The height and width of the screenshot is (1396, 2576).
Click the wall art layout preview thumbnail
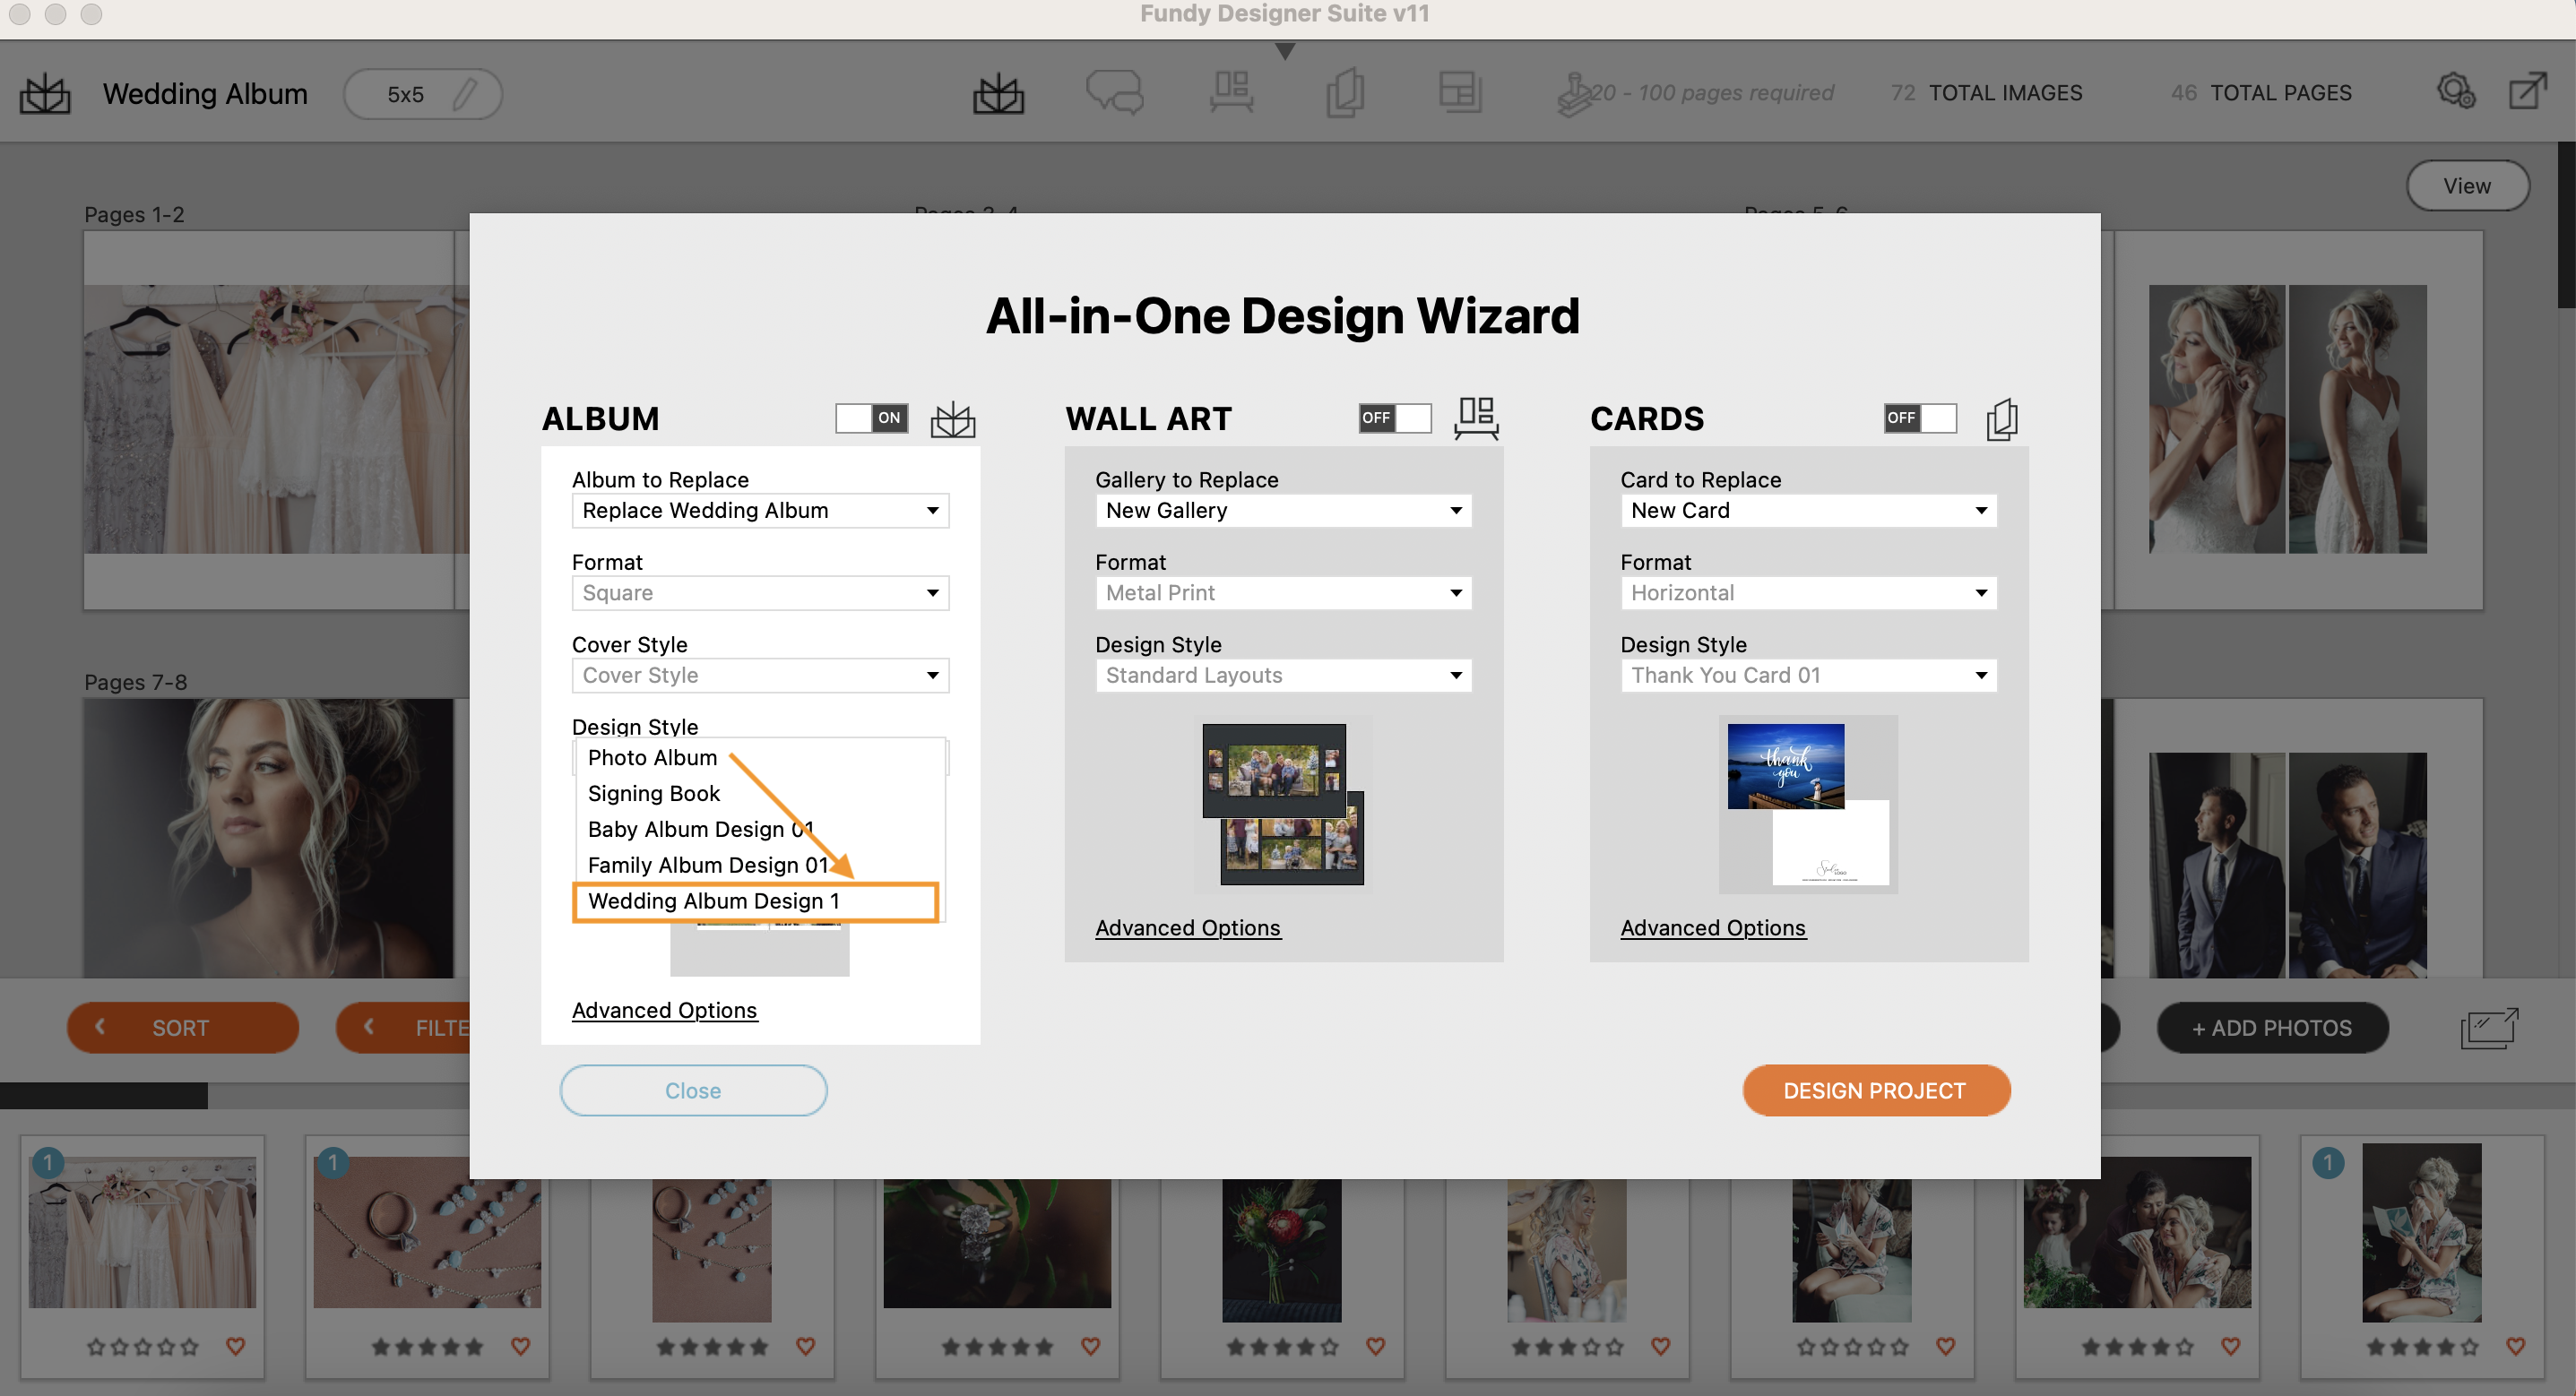[x=1283, y=804]
